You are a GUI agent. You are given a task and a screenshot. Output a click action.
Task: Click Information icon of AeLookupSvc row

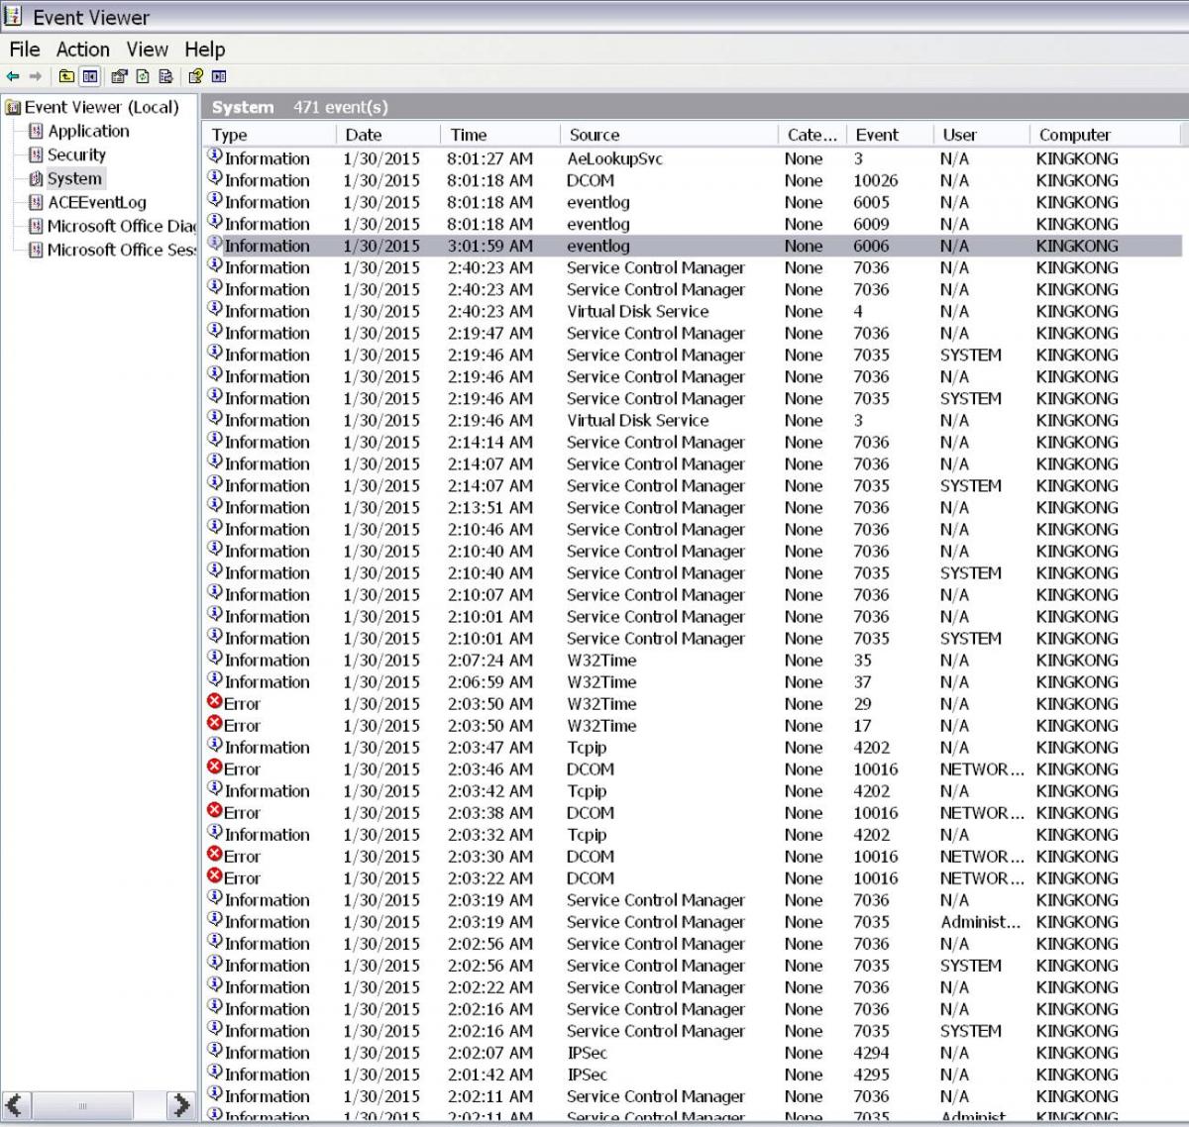(x=214, y=156)
